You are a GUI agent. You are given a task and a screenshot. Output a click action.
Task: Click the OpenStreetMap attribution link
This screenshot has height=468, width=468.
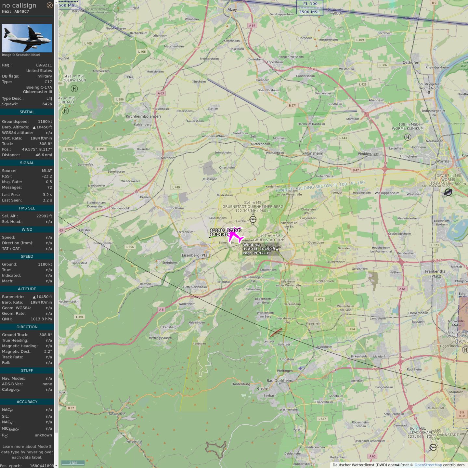(428, 465)
